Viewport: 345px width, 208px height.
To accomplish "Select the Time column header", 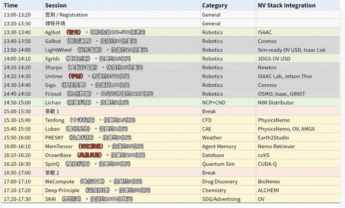I will click(22, 5).
